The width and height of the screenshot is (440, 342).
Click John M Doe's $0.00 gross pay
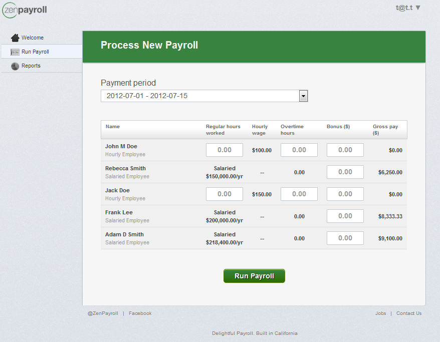pyautogui.click(x=395, y=150)
